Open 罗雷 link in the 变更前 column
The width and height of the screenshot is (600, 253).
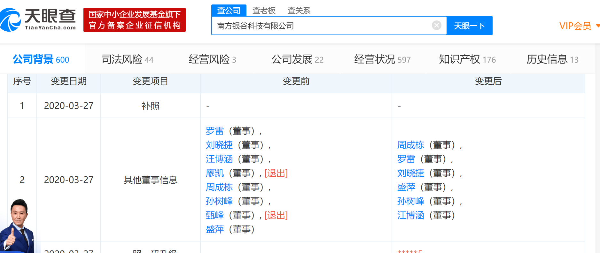click(215, 131)
